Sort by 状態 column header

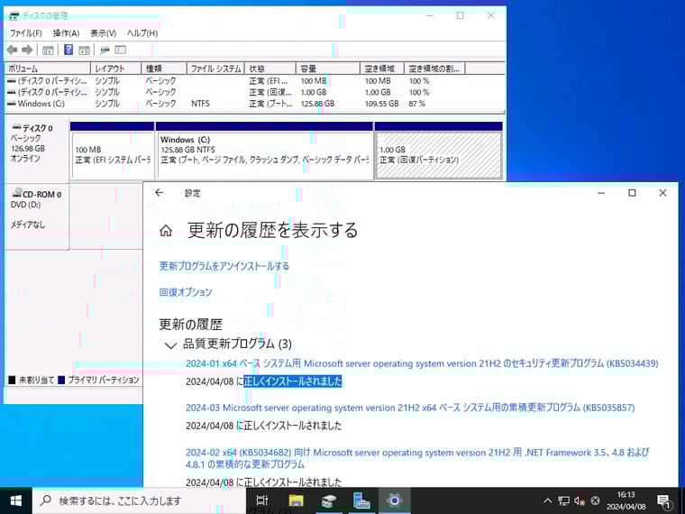[x=270, y=69]
